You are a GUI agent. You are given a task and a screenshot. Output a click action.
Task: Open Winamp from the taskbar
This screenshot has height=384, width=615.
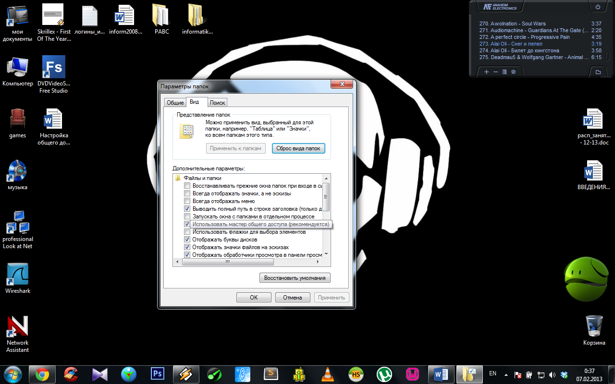point(186,374)
